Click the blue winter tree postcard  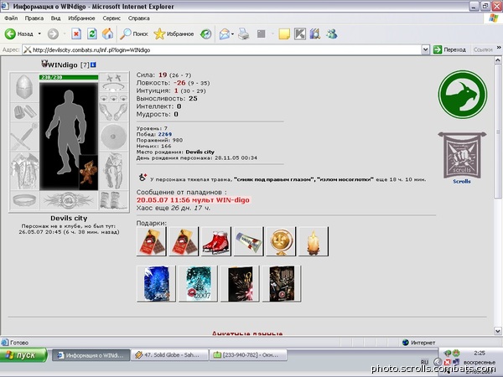(156, 284)
